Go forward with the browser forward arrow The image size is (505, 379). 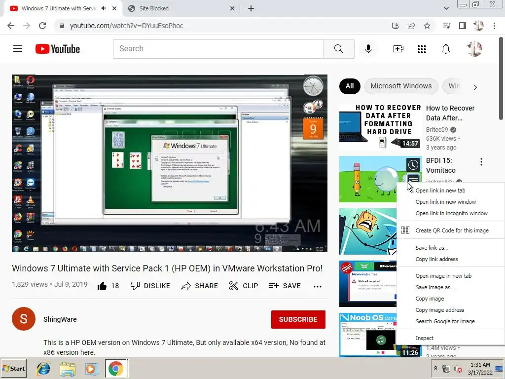point(27,26)
